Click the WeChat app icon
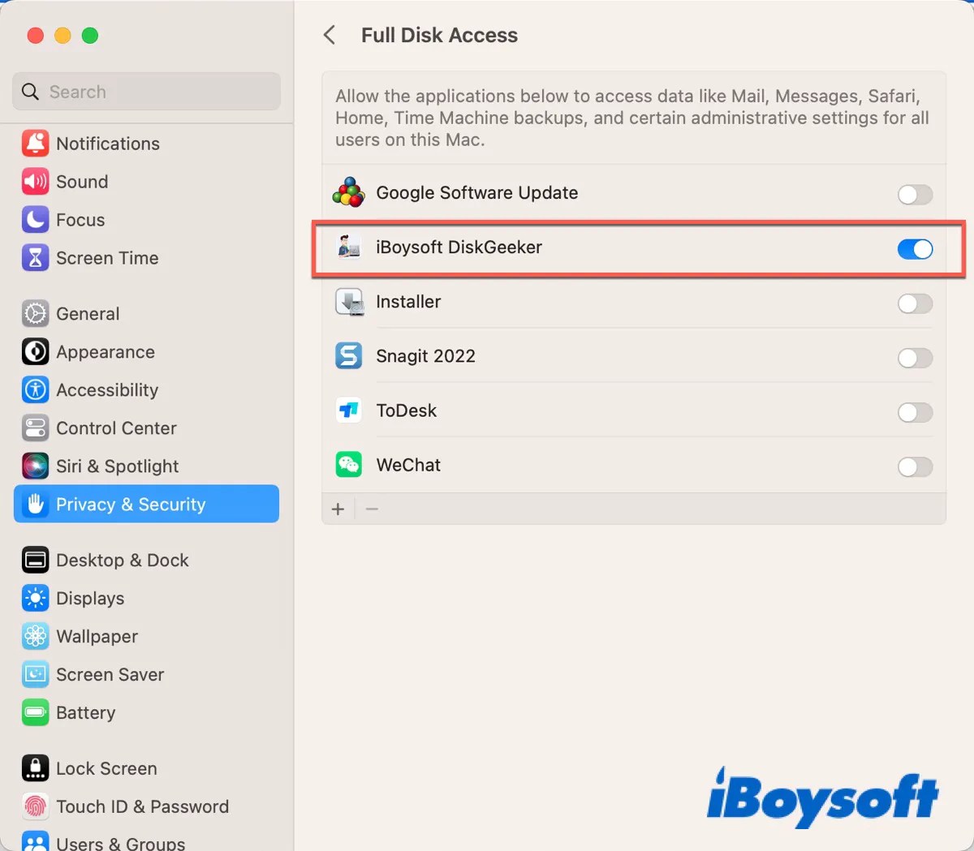This screenshot has width=974, height=851. point(348,464)
